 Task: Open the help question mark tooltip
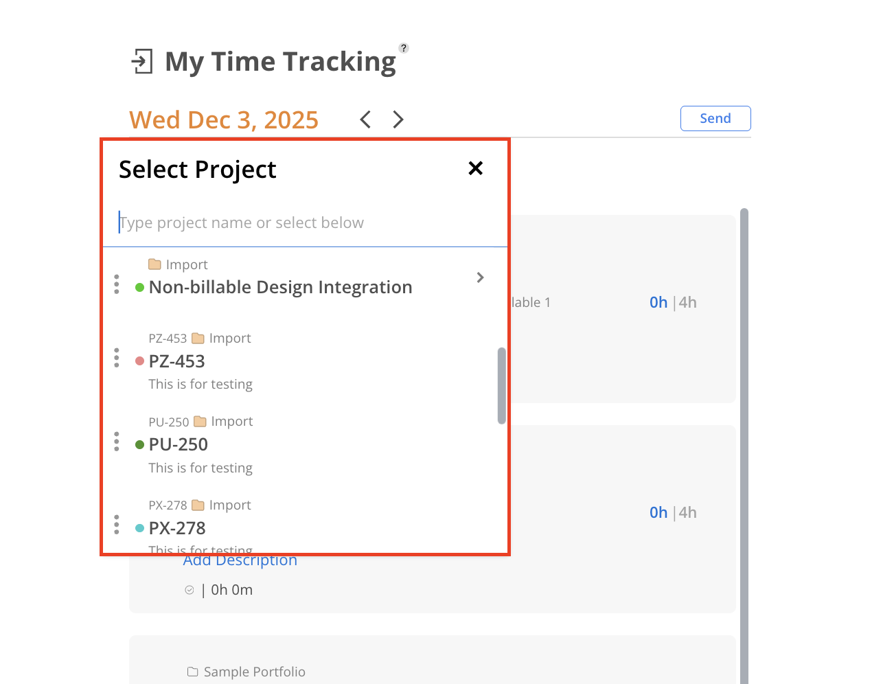(404, 48)
